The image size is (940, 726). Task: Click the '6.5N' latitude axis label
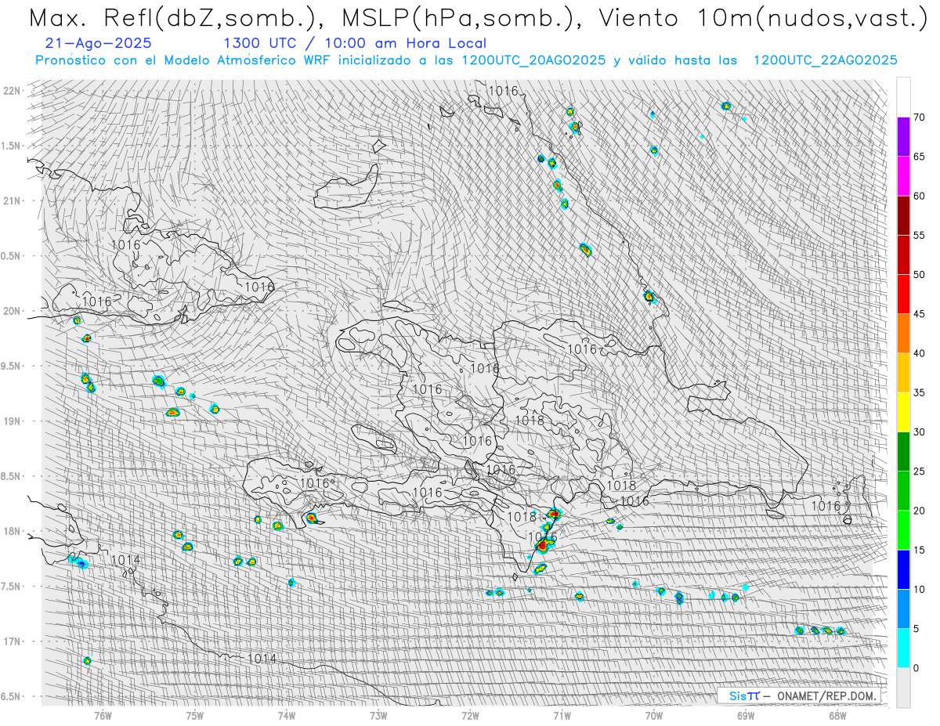12,696
